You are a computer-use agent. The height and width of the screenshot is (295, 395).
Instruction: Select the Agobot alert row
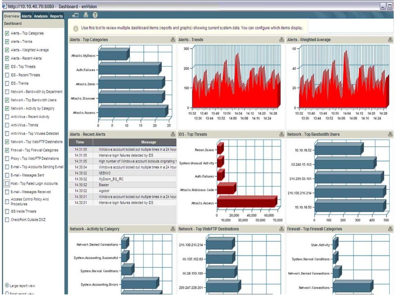pos(123,191)
